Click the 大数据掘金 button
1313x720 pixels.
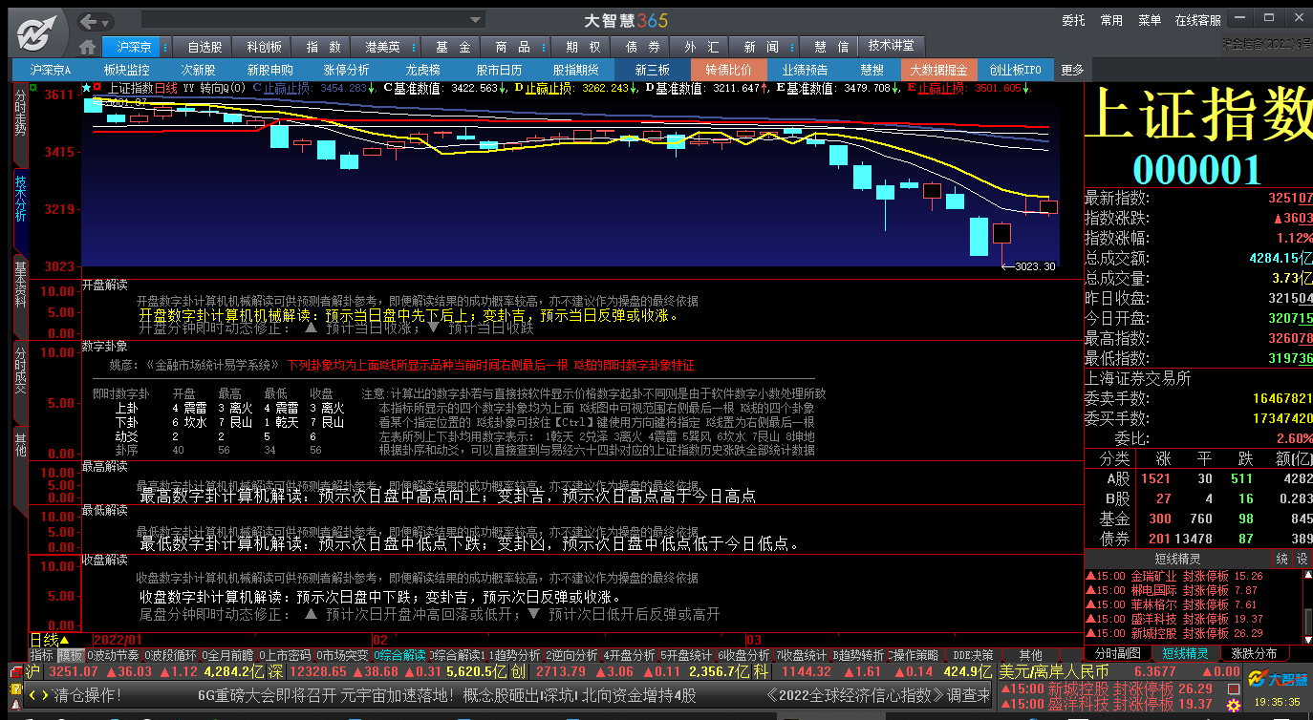(x=938, y=70)
